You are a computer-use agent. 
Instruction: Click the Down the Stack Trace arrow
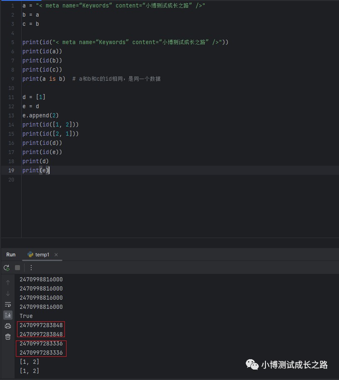tap(8, 293)
